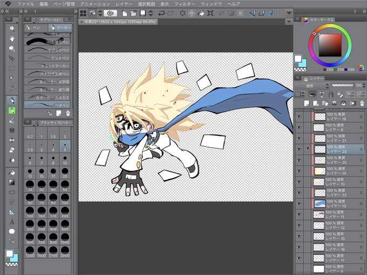Choose the マジックペン brush preset
This screenshot has height=275, width=367.
(x=47, y=50)
